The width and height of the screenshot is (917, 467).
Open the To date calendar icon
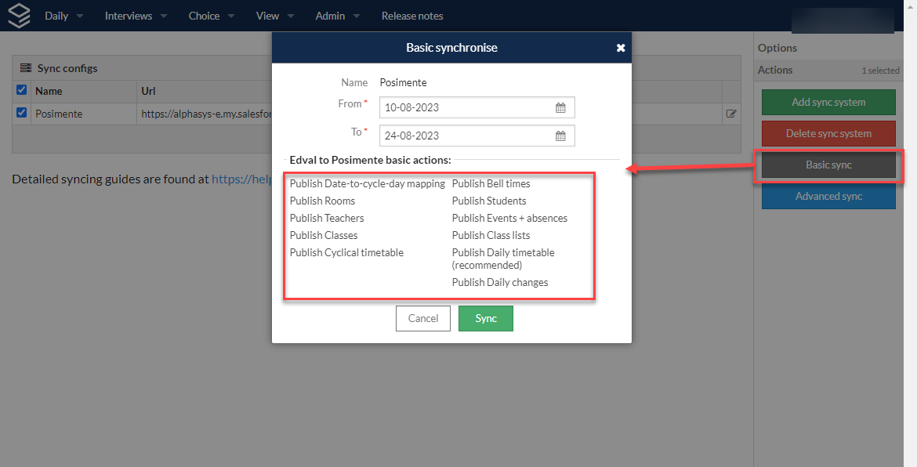point(560,136)
